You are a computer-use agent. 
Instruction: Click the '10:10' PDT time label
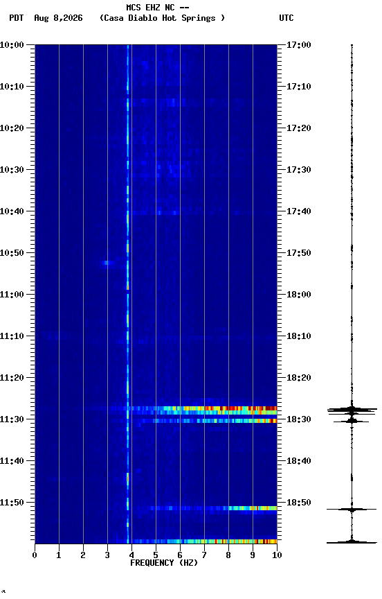click(x=12, y=87)
